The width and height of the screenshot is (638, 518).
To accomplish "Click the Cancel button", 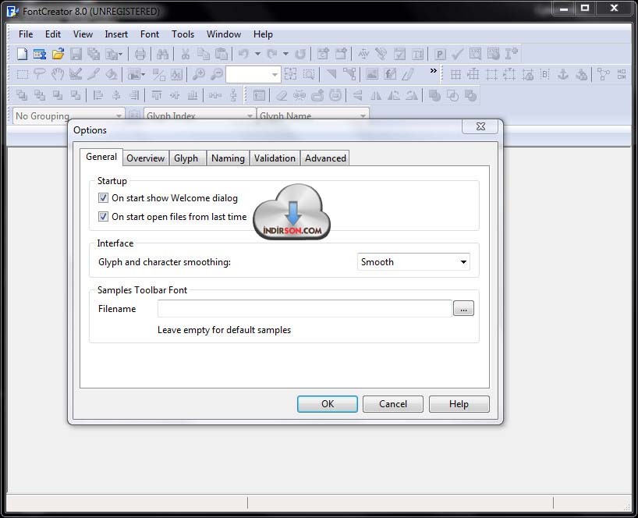I will (x=393, y=404).
